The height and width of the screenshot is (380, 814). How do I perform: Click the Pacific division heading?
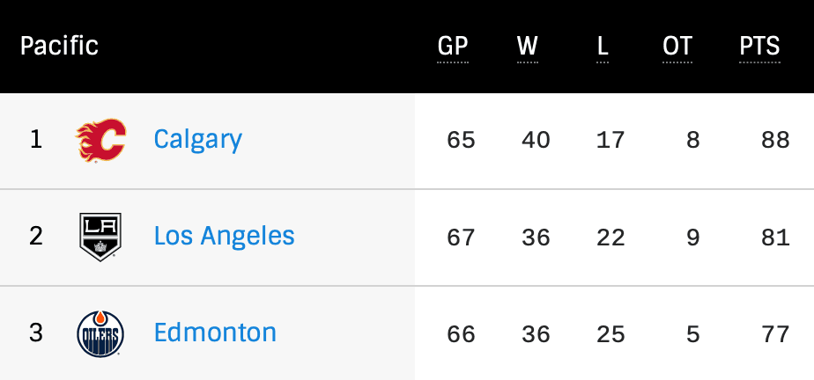[x=59, y=46]
